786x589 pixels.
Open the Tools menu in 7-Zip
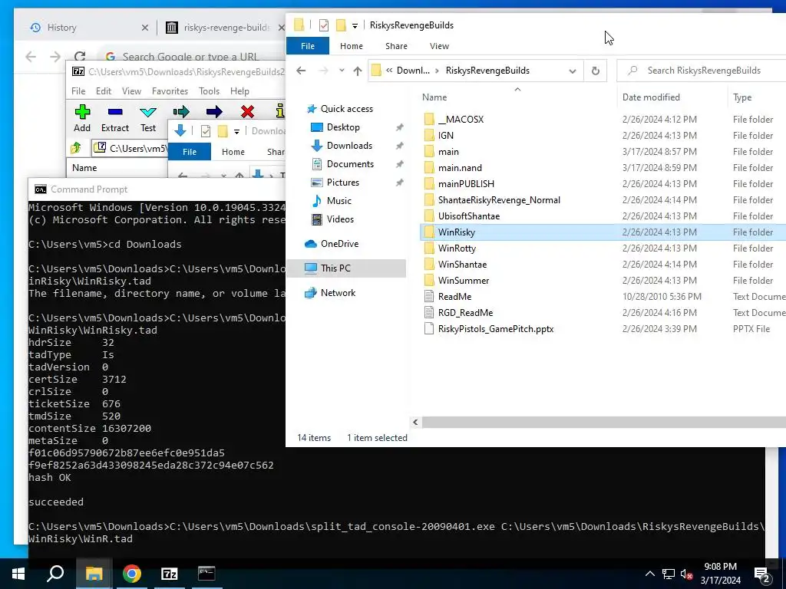pyautogui.click(x=209, y=91)
